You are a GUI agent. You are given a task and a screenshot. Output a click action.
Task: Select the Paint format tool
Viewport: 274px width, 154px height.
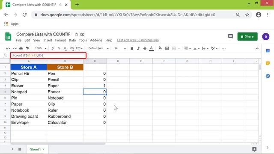tap(27, 48)
